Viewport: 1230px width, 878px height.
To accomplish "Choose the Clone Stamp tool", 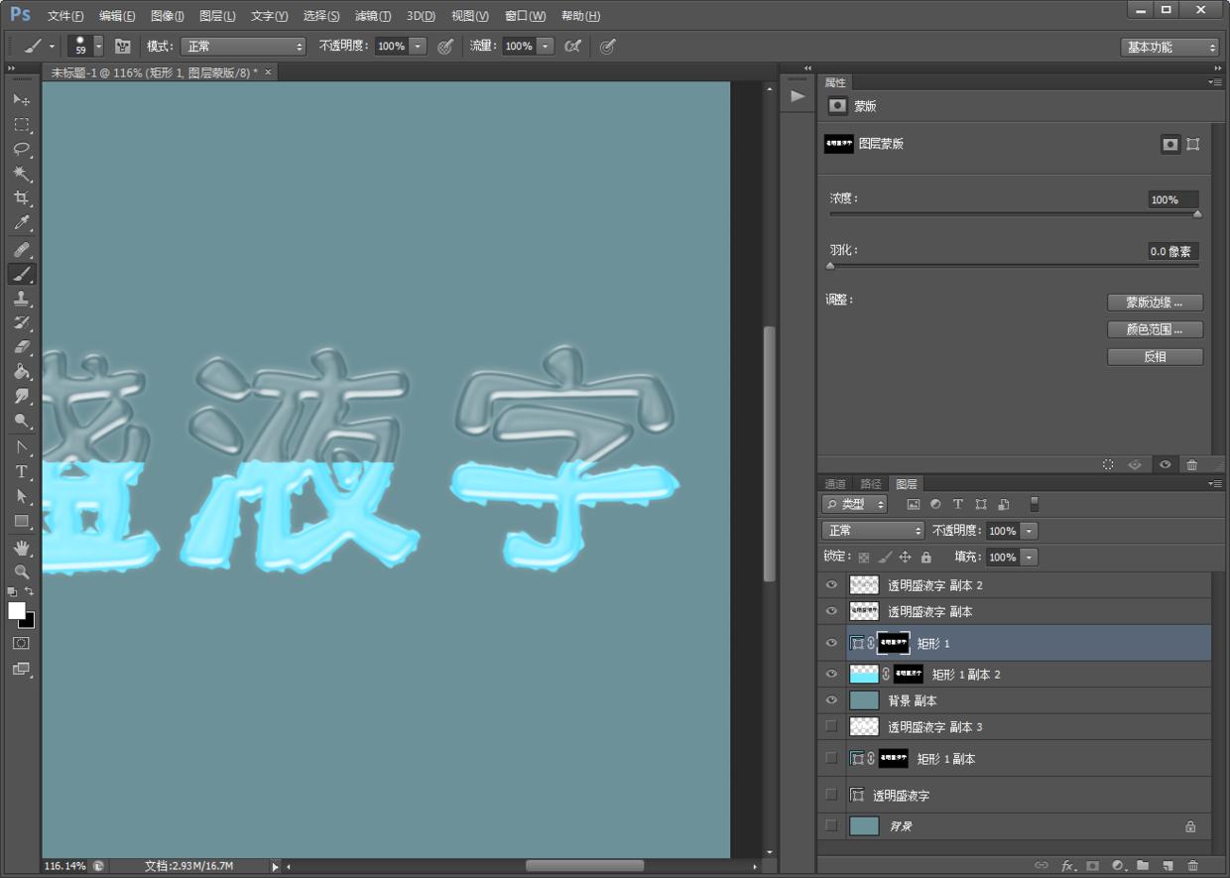I will (21, 299).
